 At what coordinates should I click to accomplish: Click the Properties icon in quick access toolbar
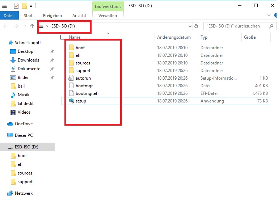(16, 6)
